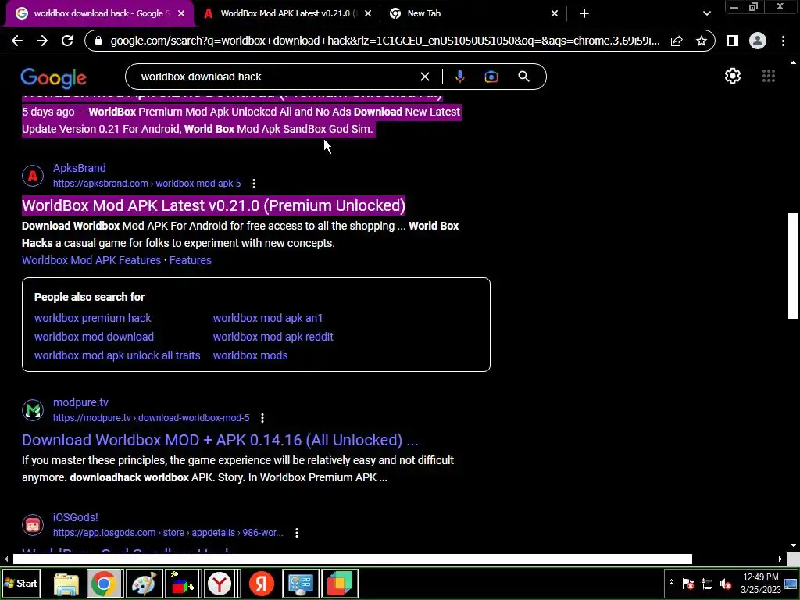This screenshot has width=800, height=600.
Task: Open the Worldbox Mod APK Features sitelink
Action: point(91,260)
